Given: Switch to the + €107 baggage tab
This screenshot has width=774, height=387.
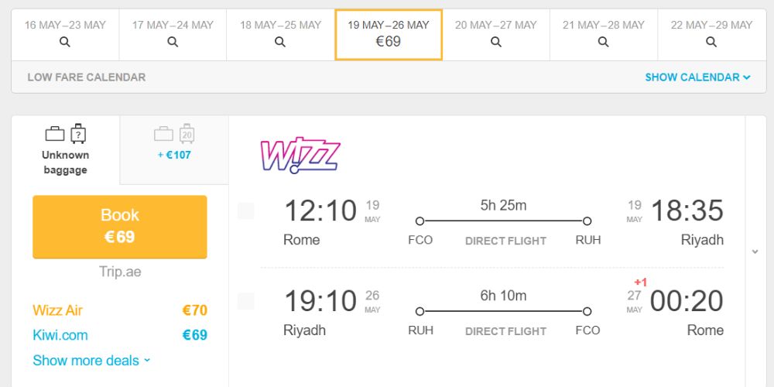Looking at the screenshot, I should 174,150.
